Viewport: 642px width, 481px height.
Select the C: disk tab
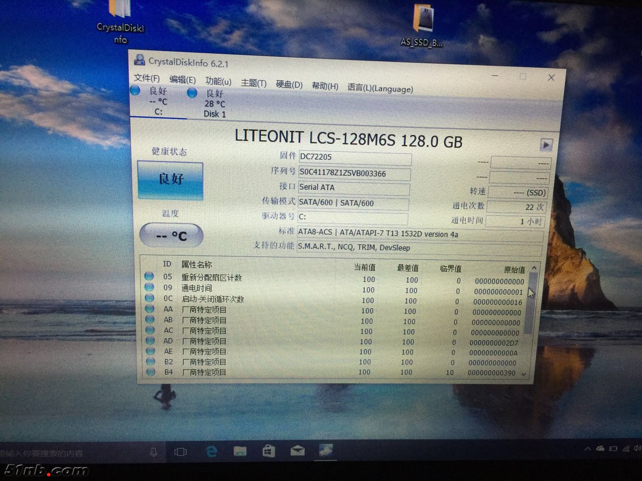(x=158, y=102)
